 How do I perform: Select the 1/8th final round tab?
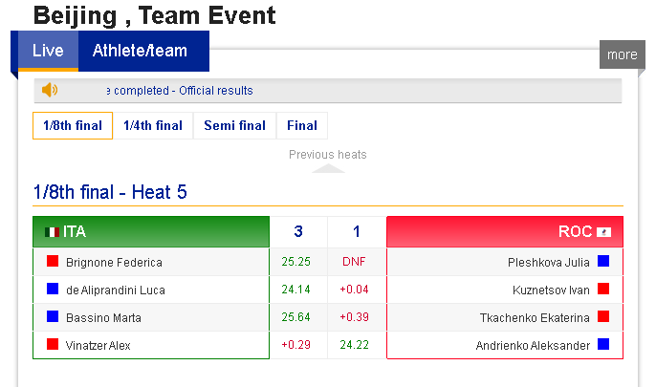pyautogui.click(x=73, y=125)
